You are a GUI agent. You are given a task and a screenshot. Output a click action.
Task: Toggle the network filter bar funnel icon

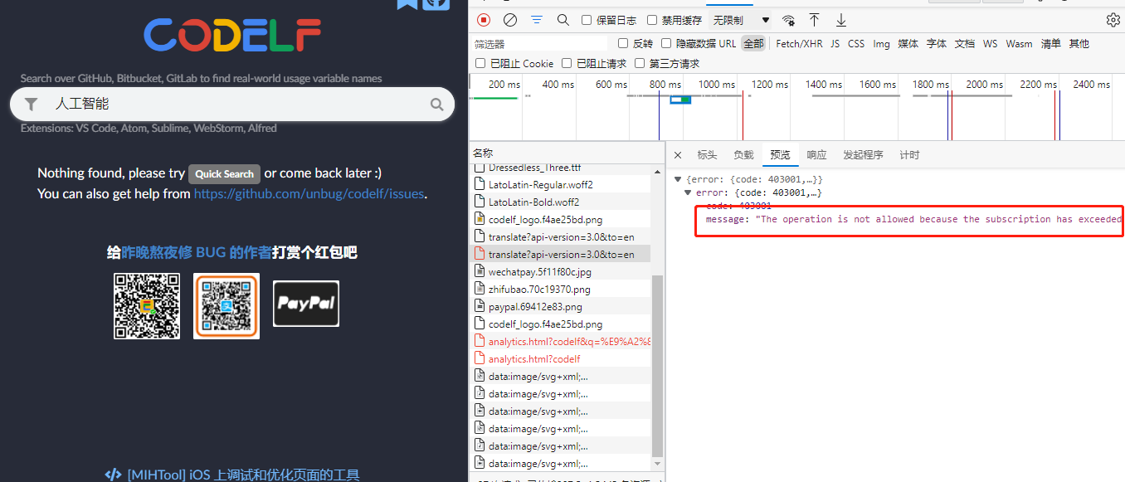537,20
